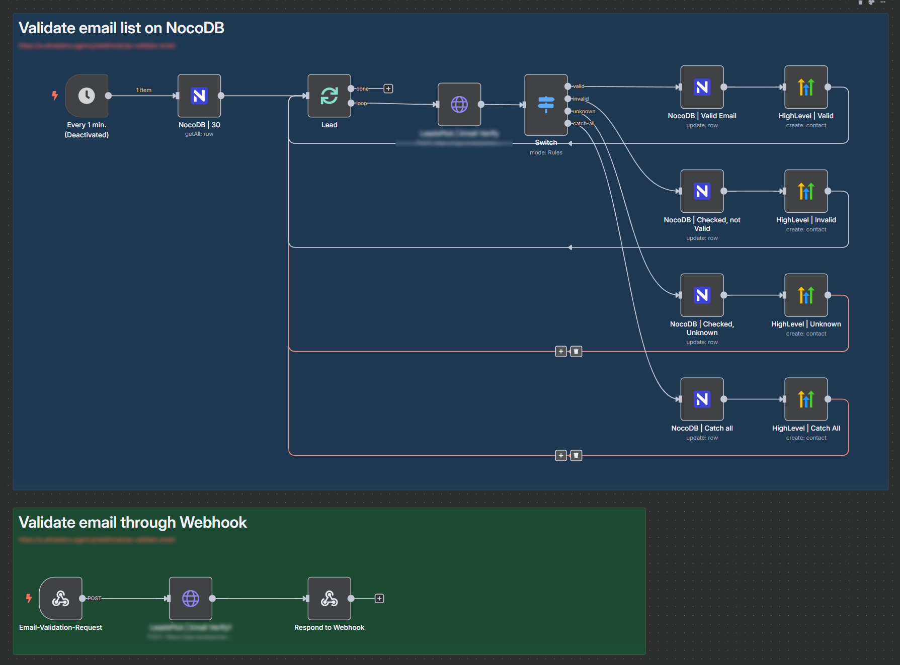This screenshot has height=665, width=900.
Task: Select the Email-Validation-Request webhook node
Action: tap(61, 599)
